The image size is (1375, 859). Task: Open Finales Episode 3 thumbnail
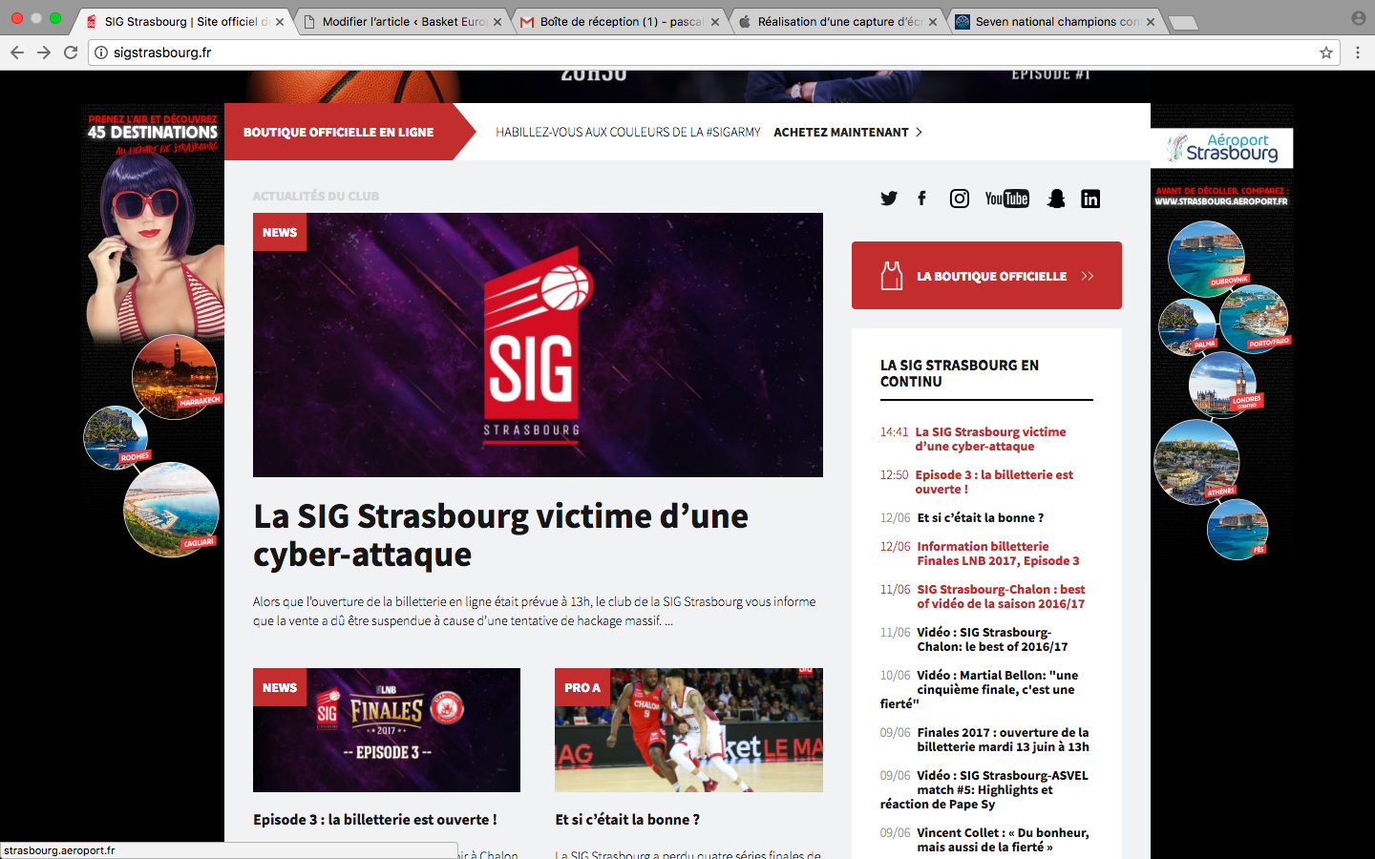tap(387, 730)
